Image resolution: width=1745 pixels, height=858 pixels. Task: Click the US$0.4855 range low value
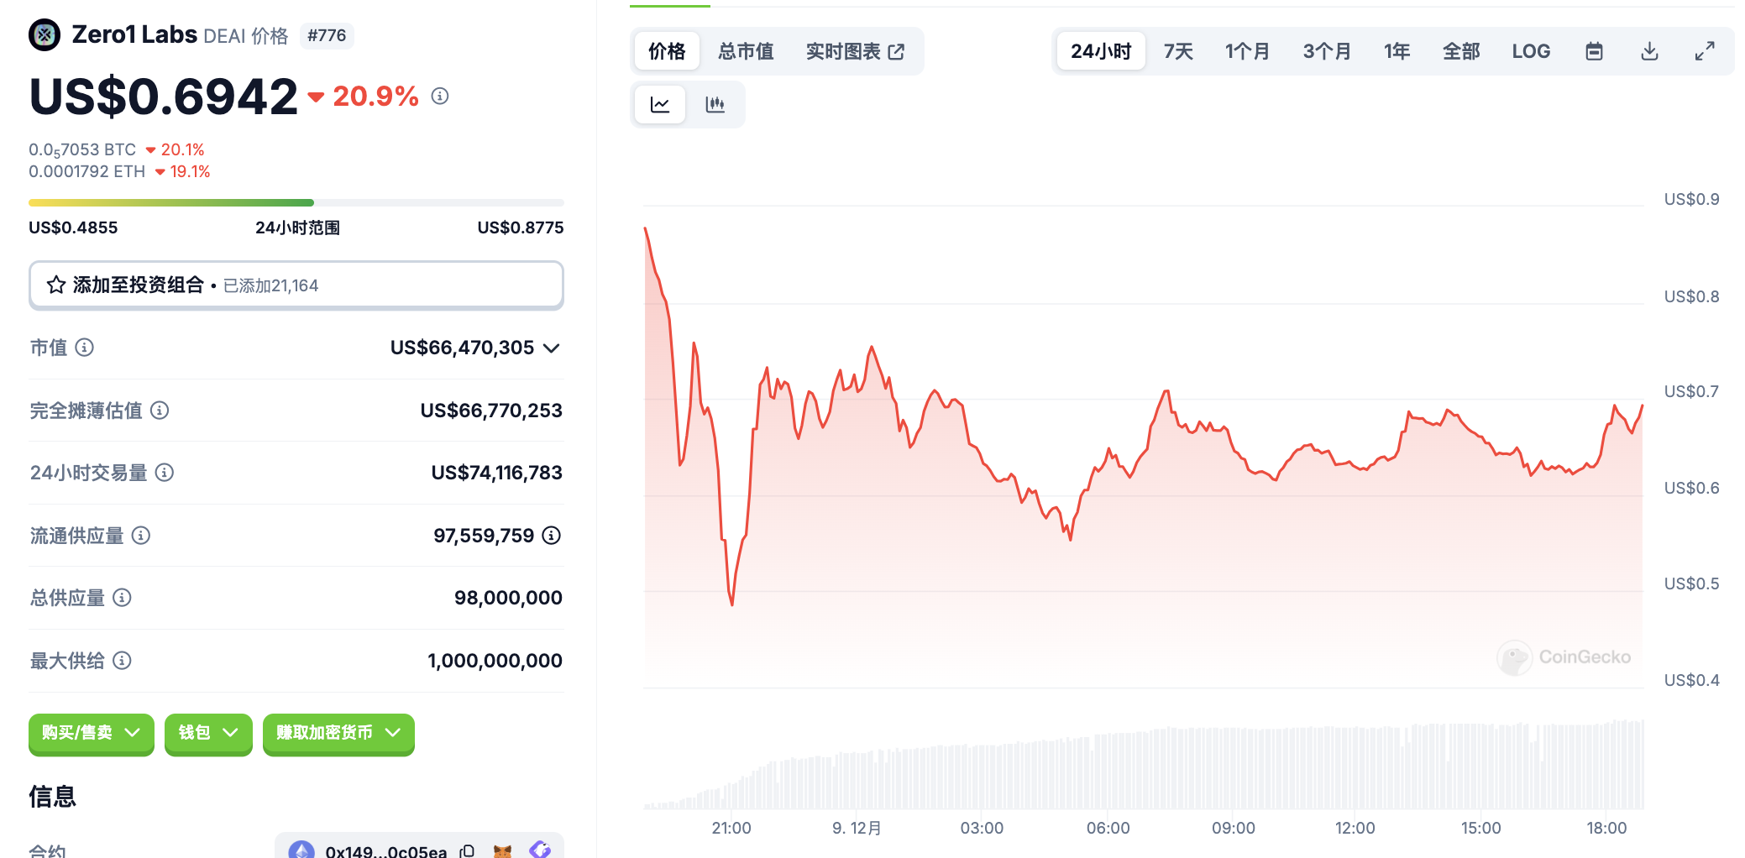pos(73,228)
